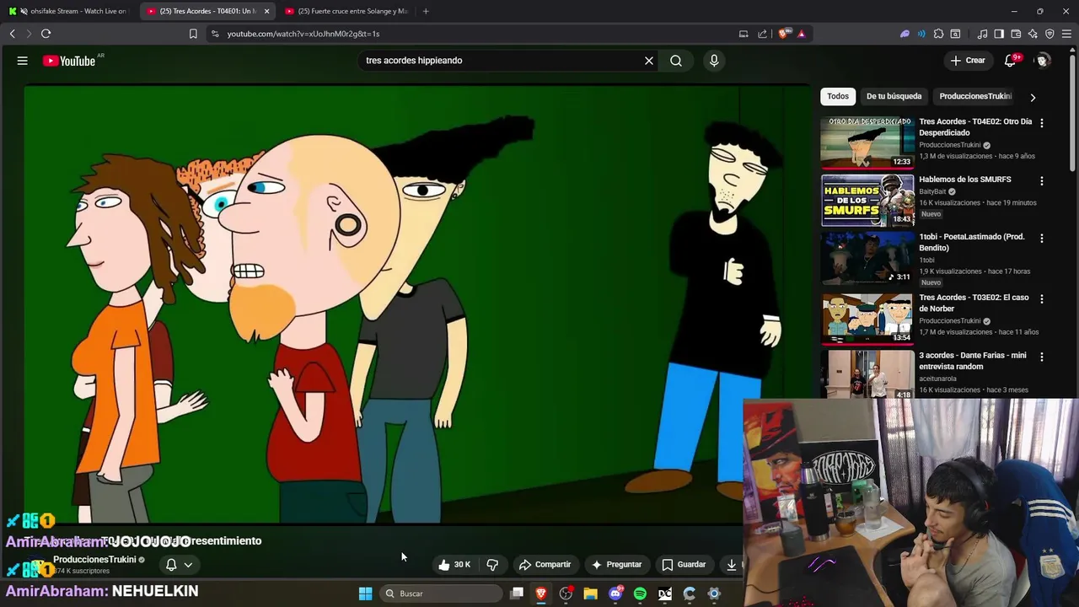This screenshot has width=1079, height=607.
Task: Open File Explorer from the taskbar
Action: (x=590, y=594)
